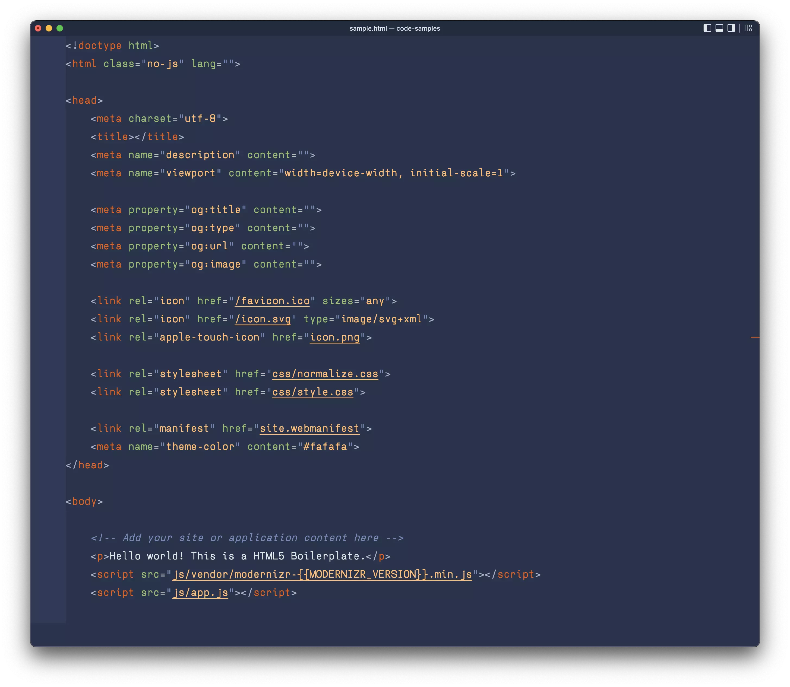Click the opening '<head>' tag
Viewport: 790px width, 687px height.
[84, 100]
